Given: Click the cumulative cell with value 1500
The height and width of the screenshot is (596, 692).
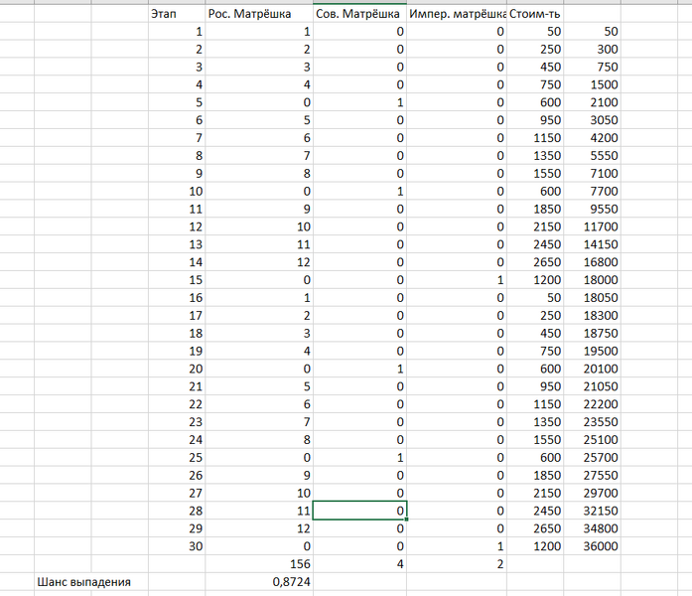Looking at the screenshot, I should (x=592, y=84).
